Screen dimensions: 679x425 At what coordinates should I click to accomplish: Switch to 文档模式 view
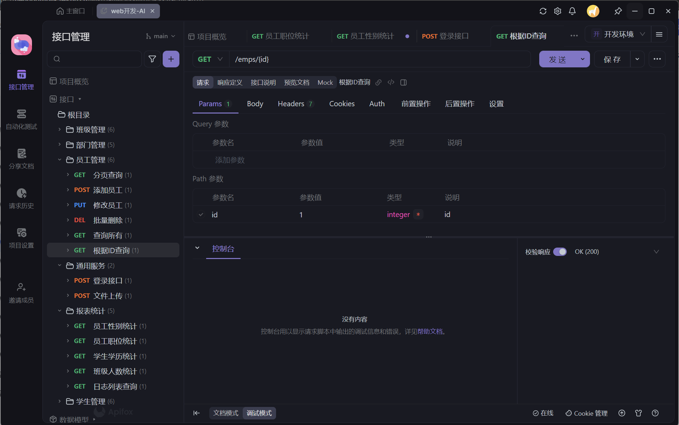(x=226, y=413)
